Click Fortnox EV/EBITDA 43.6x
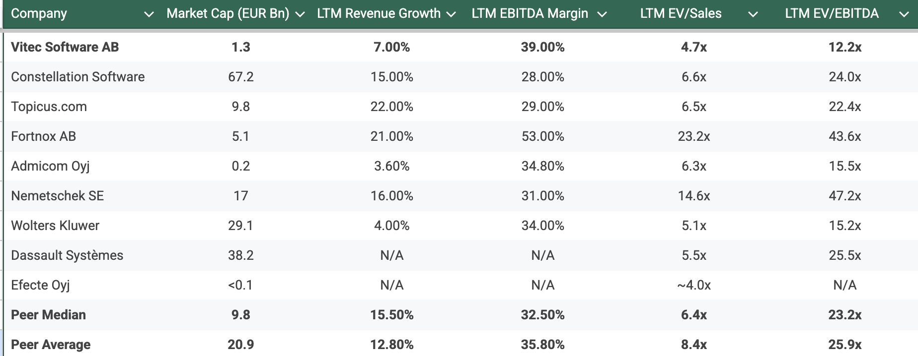This screenshot has width=918, height=356. [845, 136]
